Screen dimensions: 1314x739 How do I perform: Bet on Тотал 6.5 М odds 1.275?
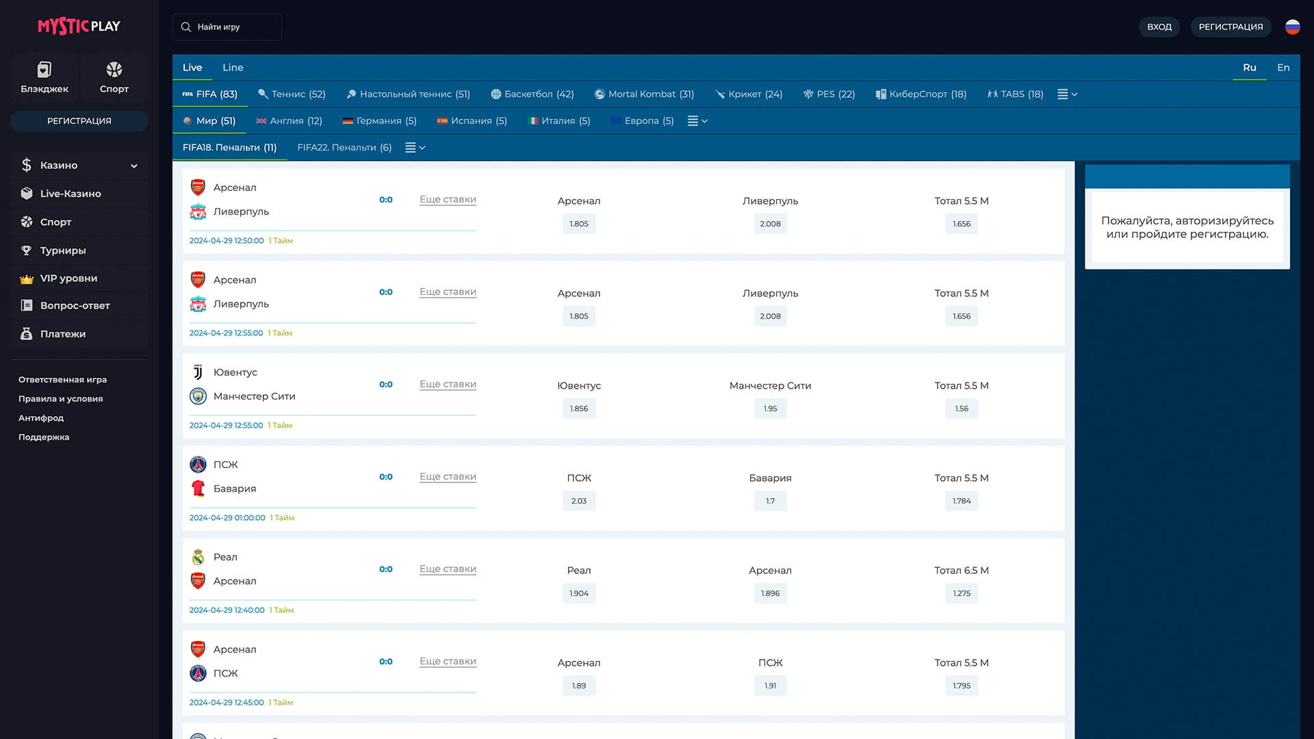pos(962,593)
